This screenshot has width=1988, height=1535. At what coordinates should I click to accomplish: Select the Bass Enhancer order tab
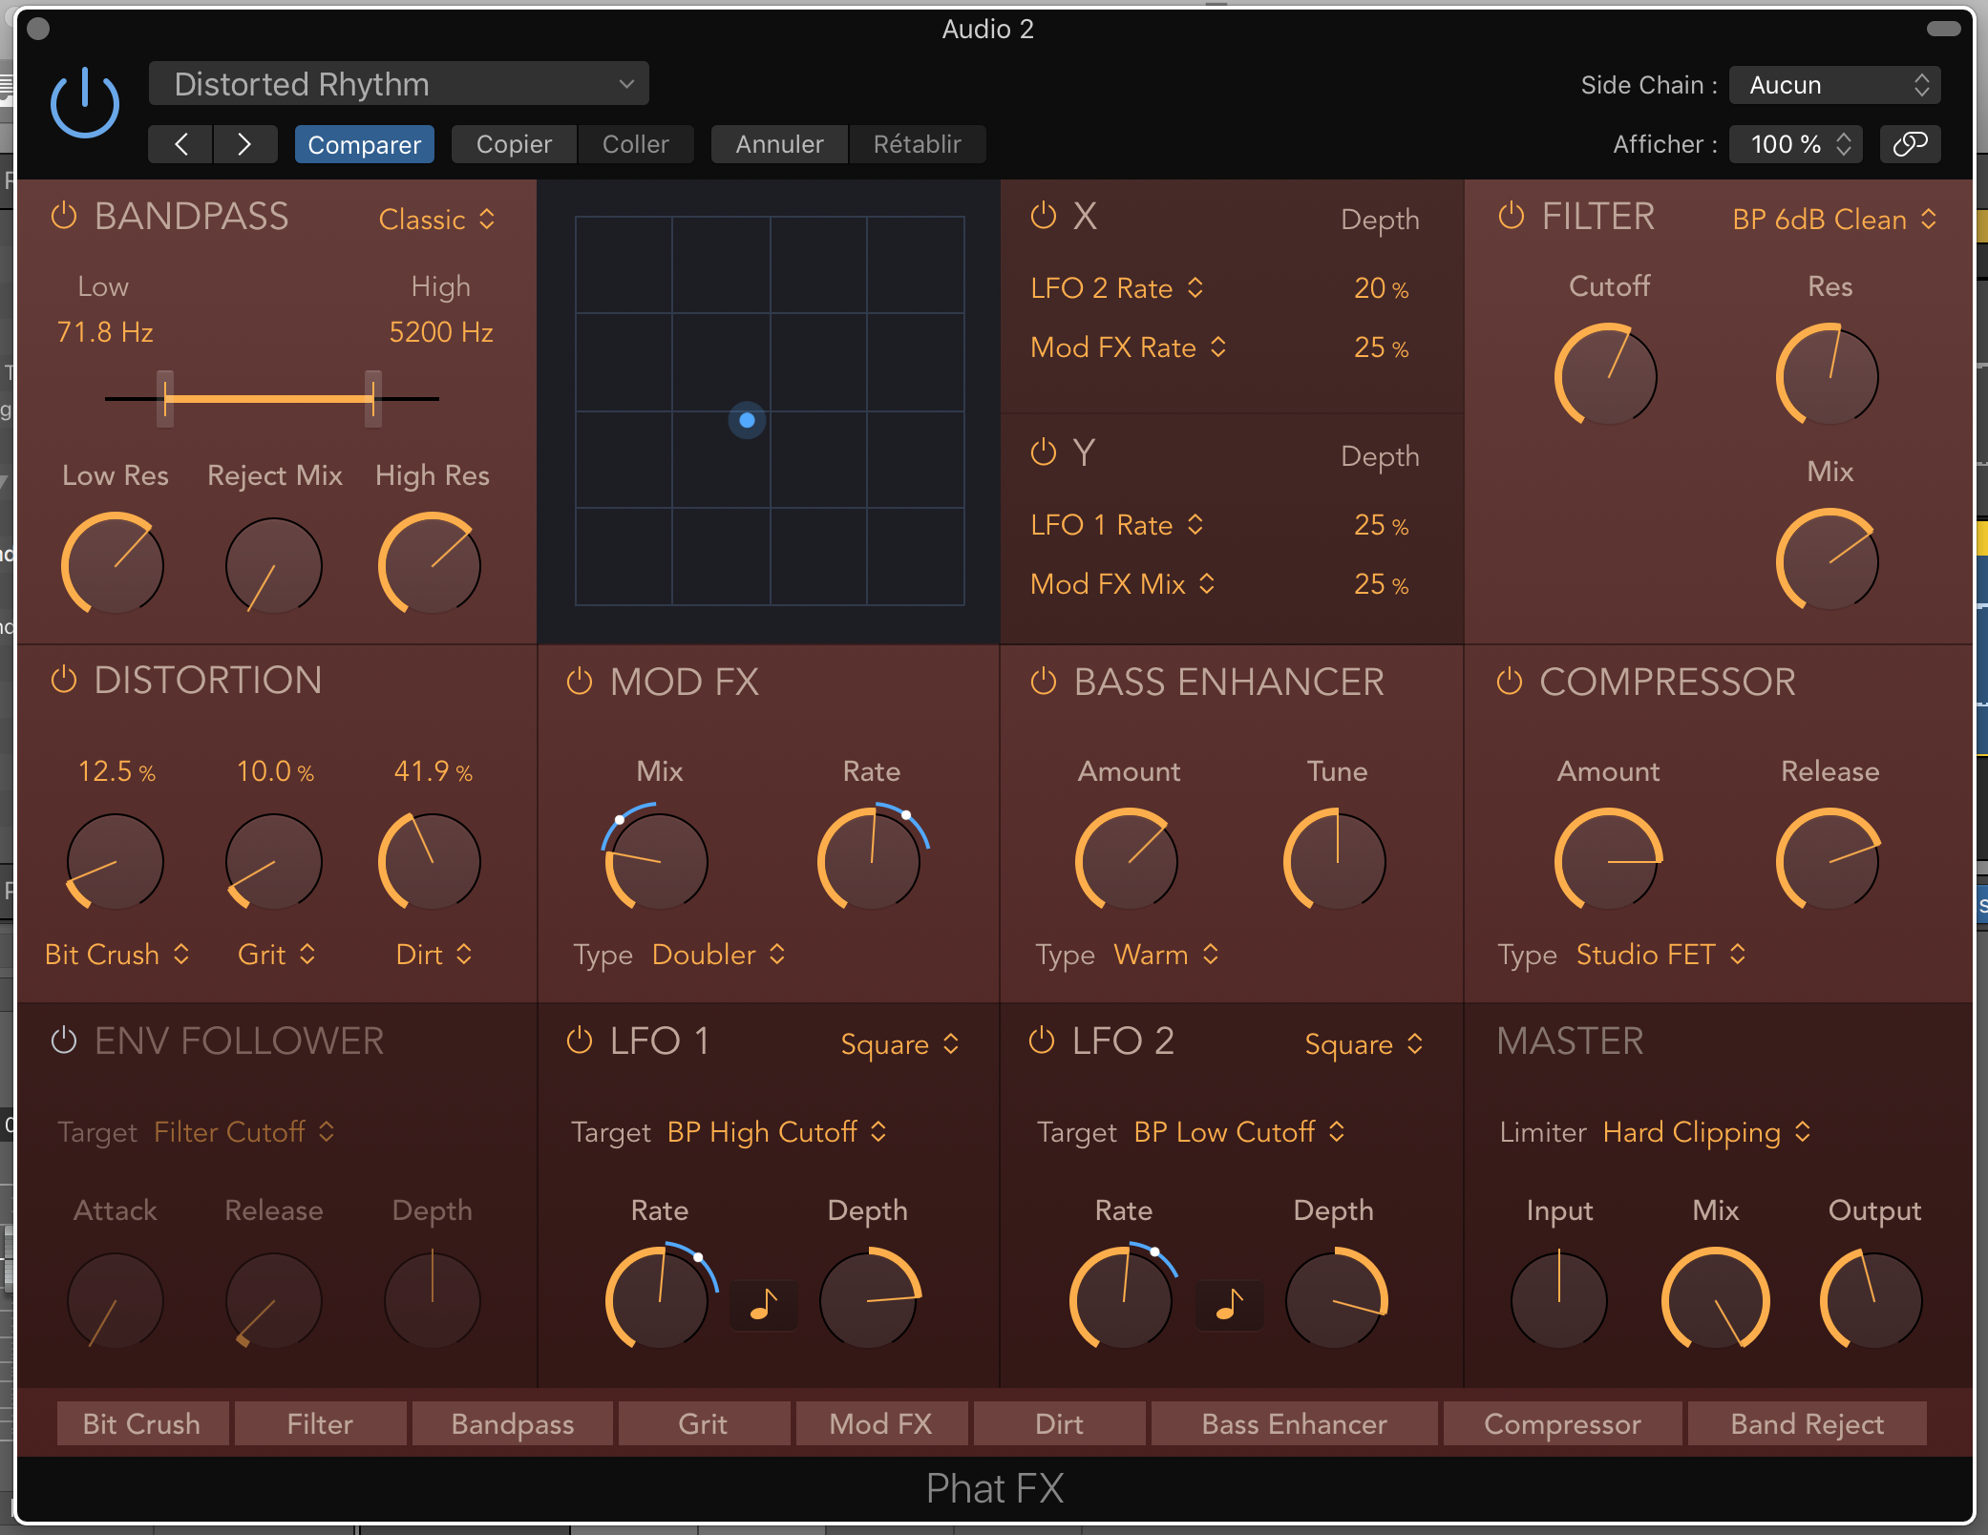click(x=1294, y=1424)
